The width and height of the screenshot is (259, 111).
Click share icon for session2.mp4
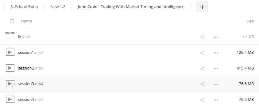(202, 69)
